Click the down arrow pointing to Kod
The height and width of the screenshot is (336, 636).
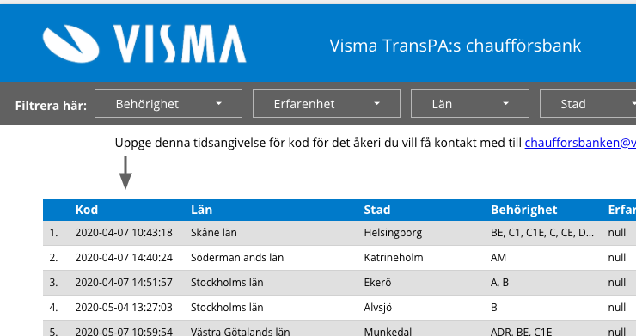(125, 173)
